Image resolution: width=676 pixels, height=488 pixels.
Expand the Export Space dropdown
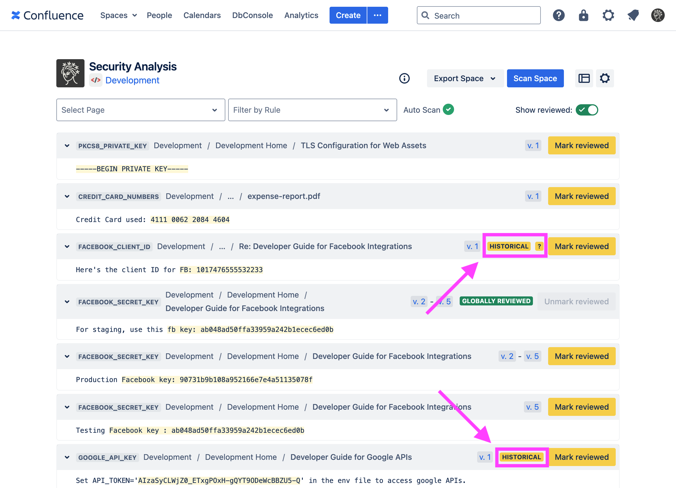coord(465,78)
